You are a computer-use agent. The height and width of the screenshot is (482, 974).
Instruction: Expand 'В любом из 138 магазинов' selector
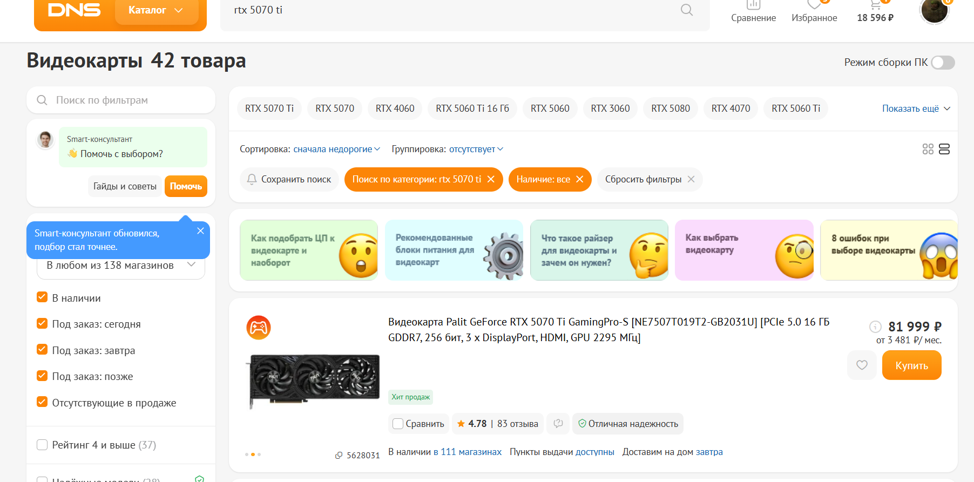120,266
